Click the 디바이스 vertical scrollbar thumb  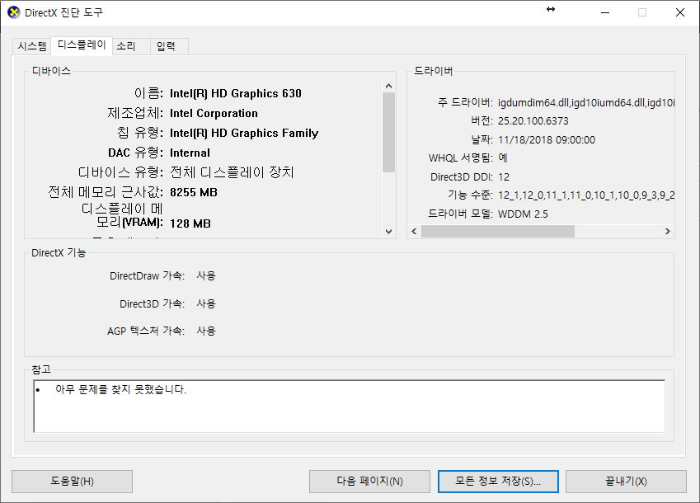coord(389,132)
